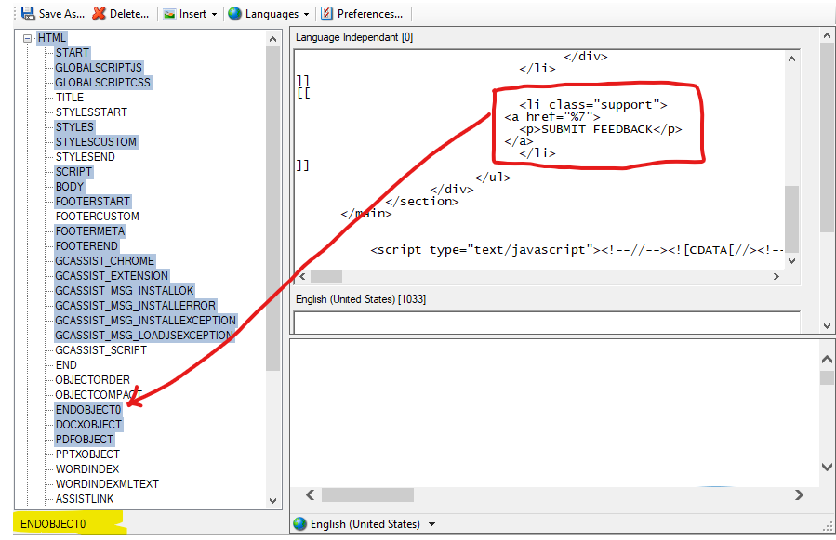Select FOOTERCUSTOM in the tree

(98, 217)
